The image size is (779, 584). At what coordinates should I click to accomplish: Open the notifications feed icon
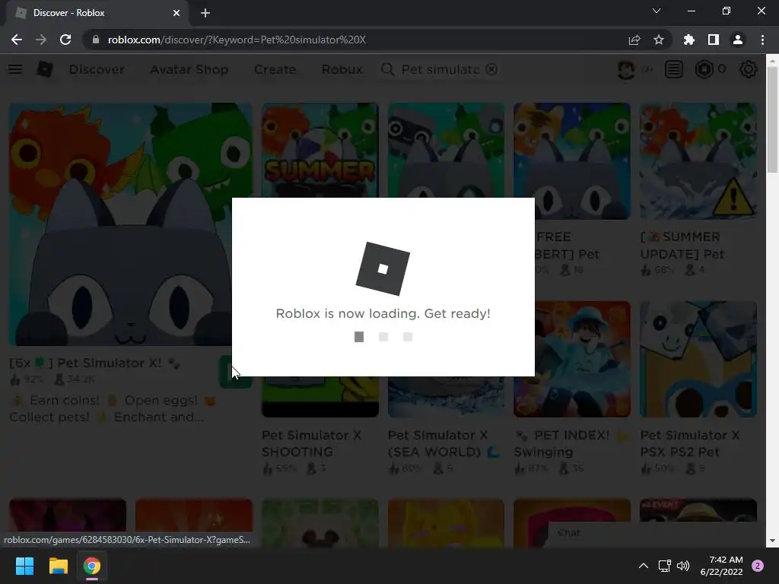(x=674, y=69)
